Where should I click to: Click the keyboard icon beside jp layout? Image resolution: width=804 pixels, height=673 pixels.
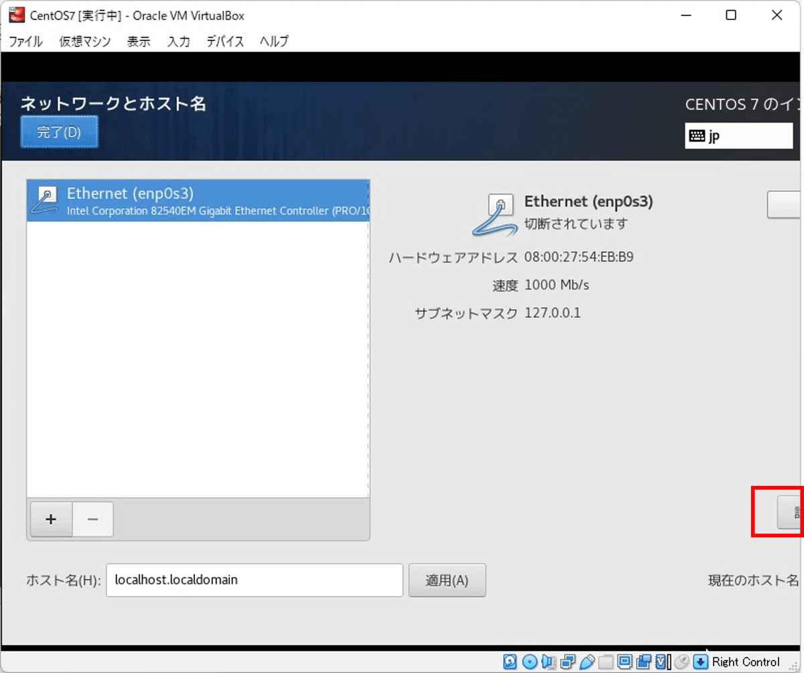pyautogui.click(x=697, y=135)
